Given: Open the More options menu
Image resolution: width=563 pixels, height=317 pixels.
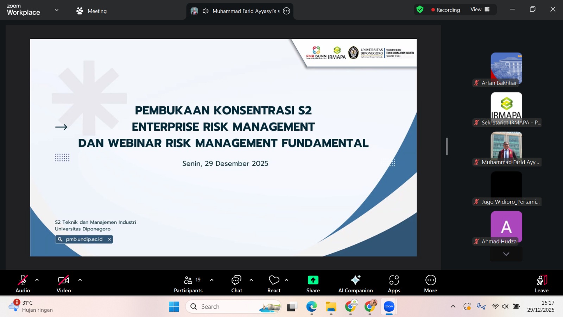Looking at the screenshot, I should 430,284.
